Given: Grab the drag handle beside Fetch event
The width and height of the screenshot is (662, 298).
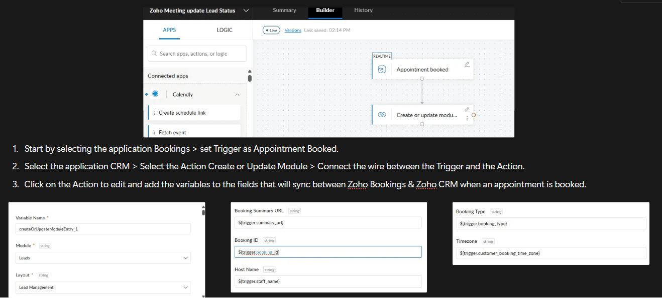Looking at the screenshot, I should point(154,132).
